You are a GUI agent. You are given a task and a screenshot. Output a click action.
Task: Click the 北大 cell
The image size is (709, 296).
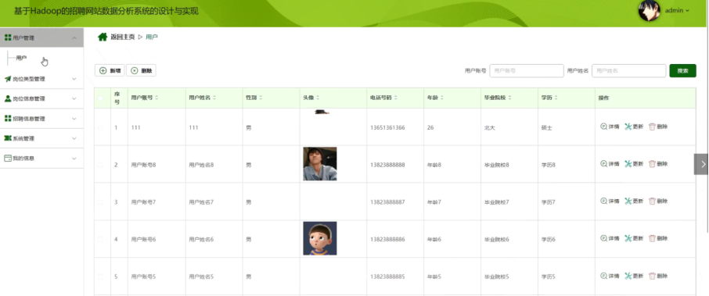[489, 128]
